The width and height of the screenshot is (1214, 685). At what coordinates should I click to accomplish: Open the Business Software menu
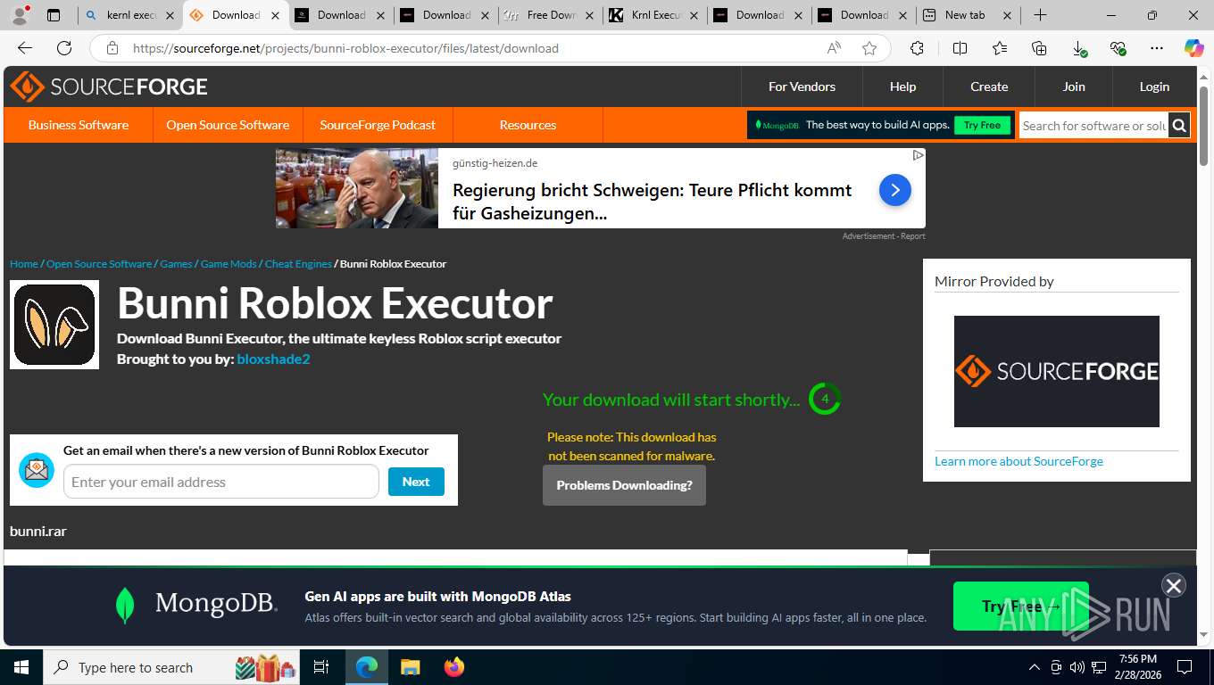79,125
